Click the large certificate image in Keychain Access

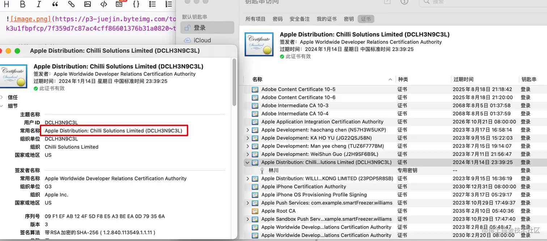259,44
